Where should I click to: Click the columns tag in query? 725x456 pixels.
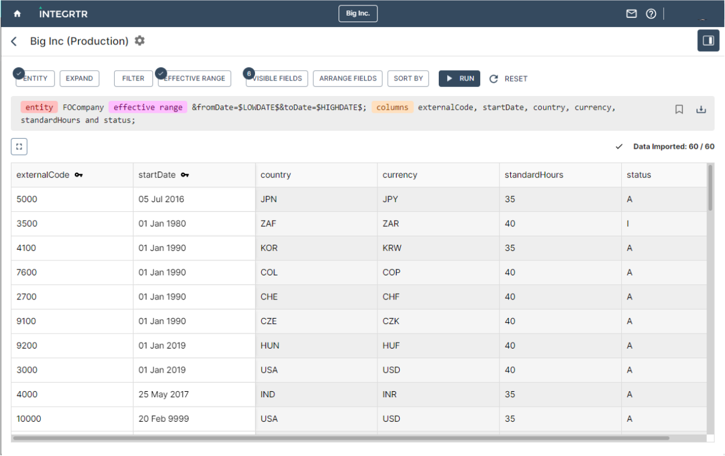point(392,107)
